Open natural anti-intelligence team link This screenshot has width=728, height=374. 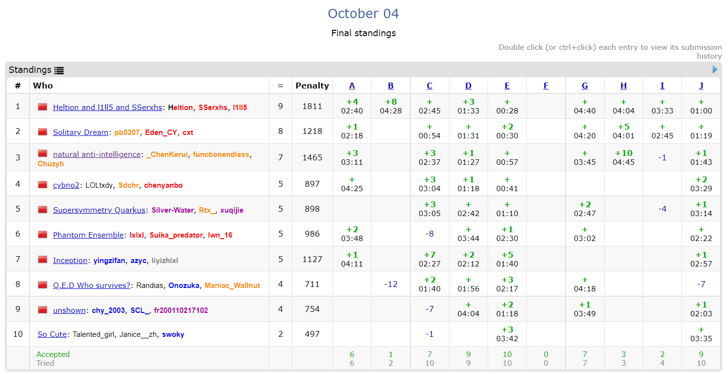pos(96,154)
